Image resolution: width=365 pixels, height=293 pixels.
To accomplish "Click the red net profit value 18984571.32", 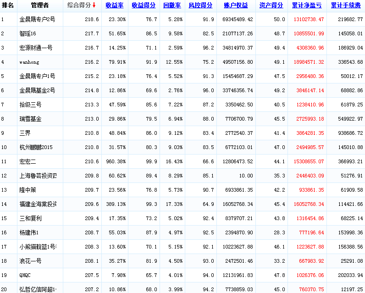I will pos(307,62).
